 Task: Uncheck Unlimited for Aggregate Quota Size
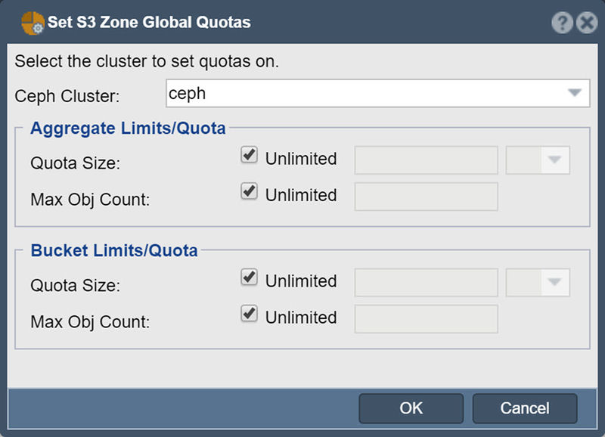(x=250, y=155)
